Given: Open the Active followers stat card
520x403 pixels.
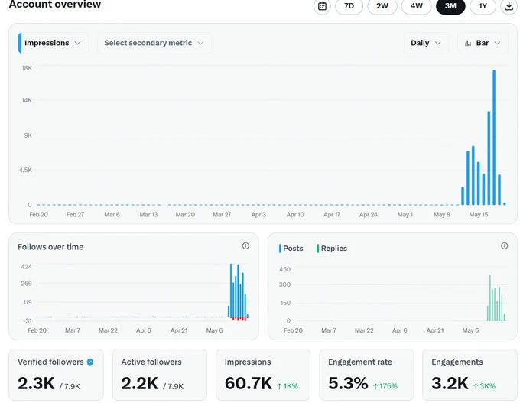Looking at the screenshot, I should point(160,375).
